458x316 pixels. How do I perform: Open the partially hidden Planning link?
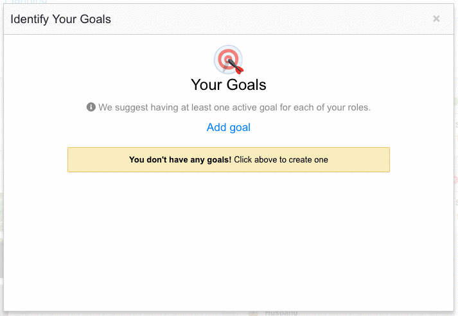pos(26,3)
